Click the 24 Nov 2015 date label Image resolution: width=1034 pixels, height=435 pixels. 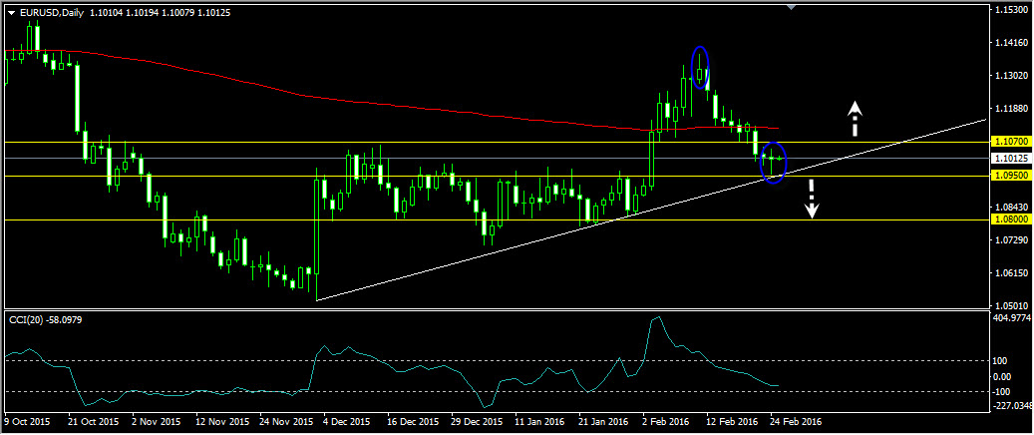[286, 420]
